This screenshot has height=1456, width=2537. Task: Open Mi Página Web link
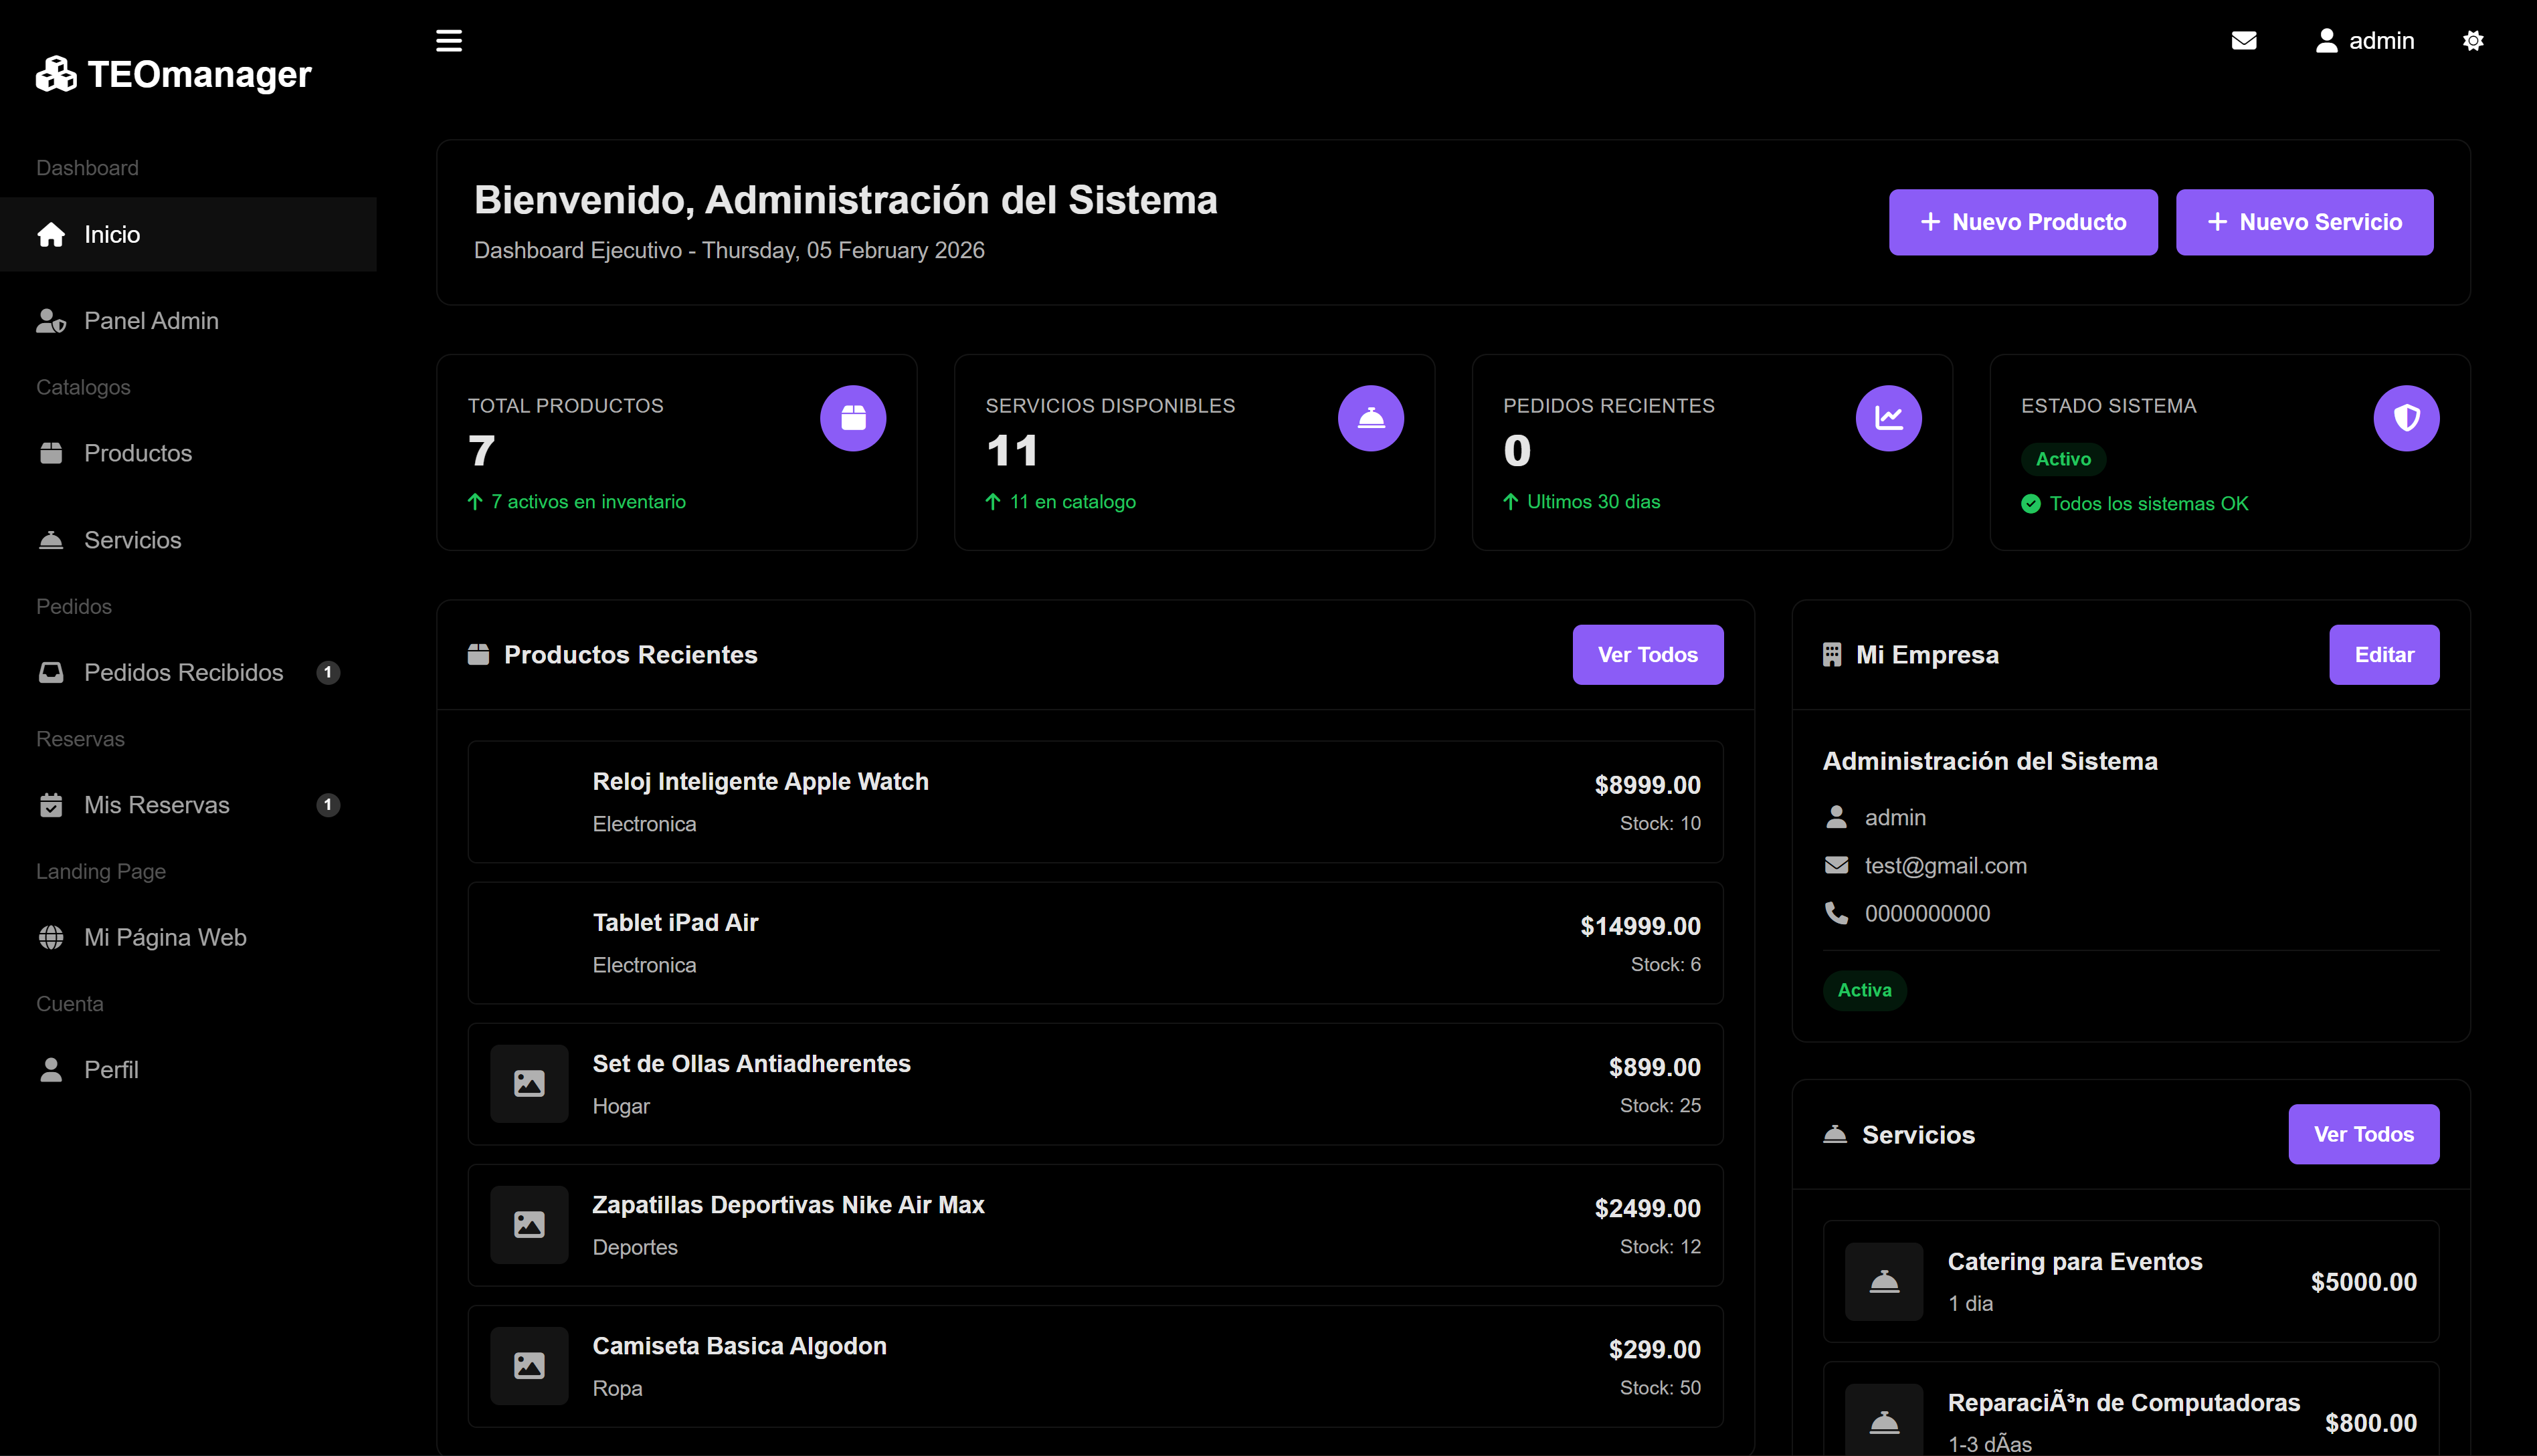coord(165,937)
